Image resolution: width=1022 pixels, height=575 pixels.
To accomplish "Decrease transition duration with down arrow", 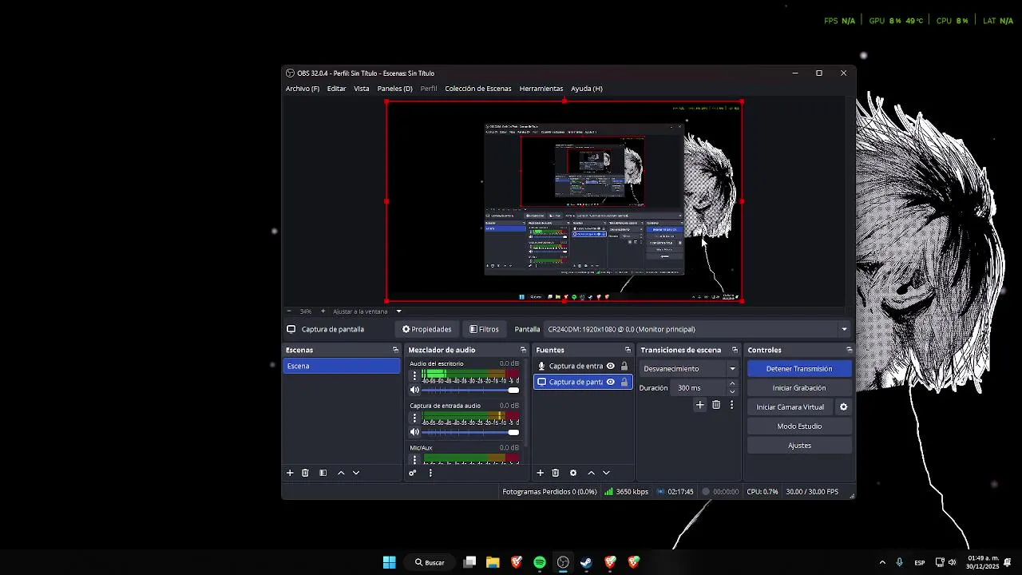I will (x=732, y=391).
